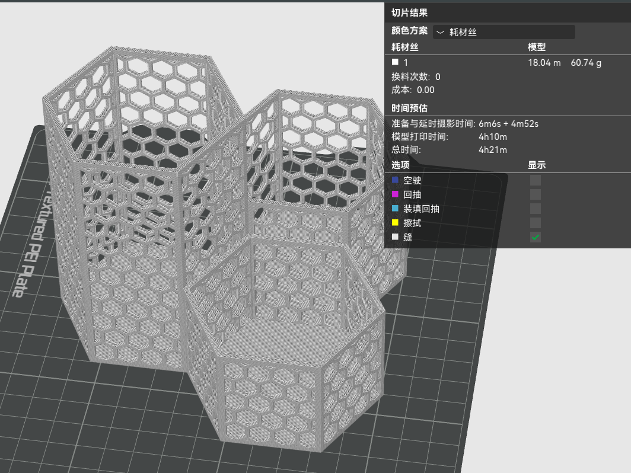The height and width of the screenshot is (473, 631).
Task: Click the 时间预估 section header
Action: click(409, 108)
